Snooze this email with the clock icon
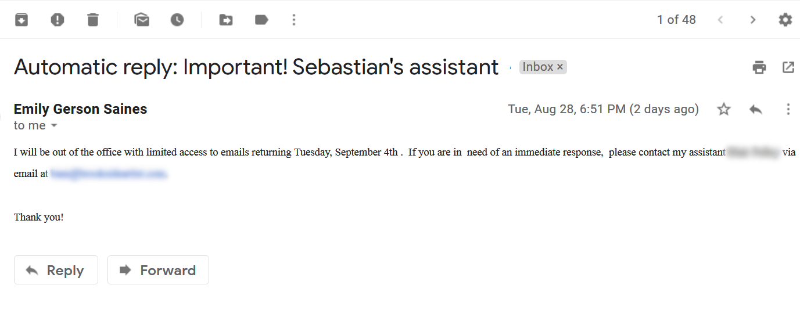Viewport: 800px width, 314px height. coord(177,20)
